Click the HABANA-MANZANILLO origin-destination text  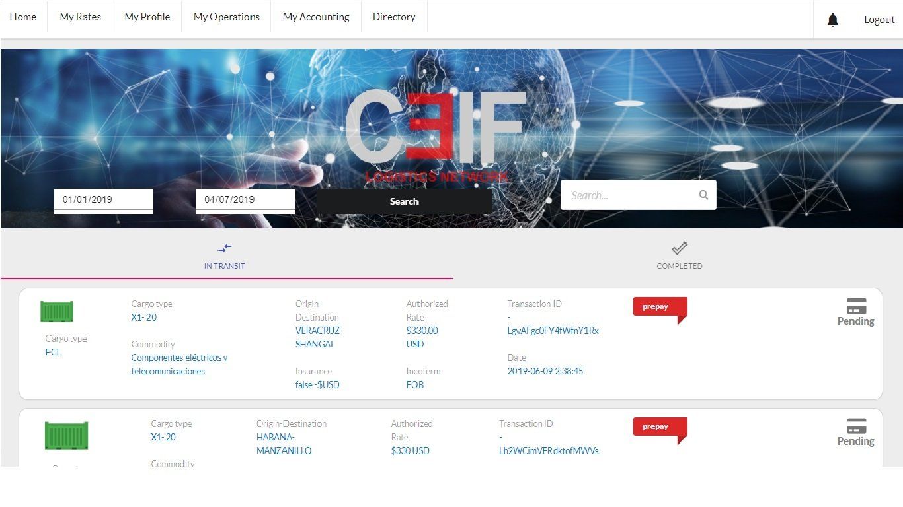284,444
